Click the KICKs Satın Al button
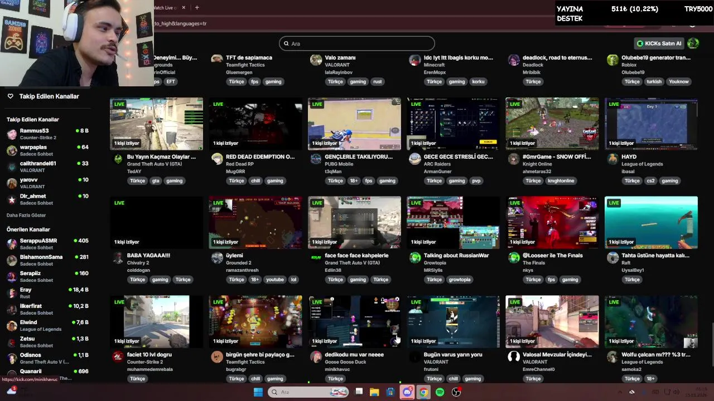Screen dimensions: 714x401 659,43
